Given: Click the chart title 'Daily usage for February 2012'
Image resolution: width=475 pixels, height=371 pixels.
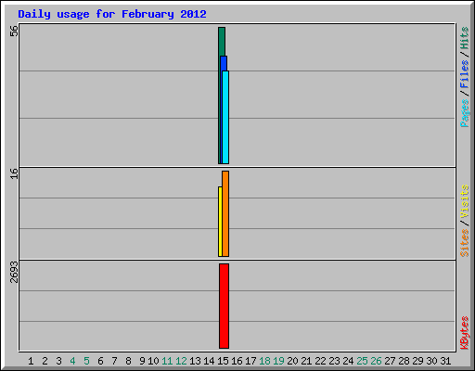Looking at the screenshot, I should pyautogui.click(x=112, y=14).
